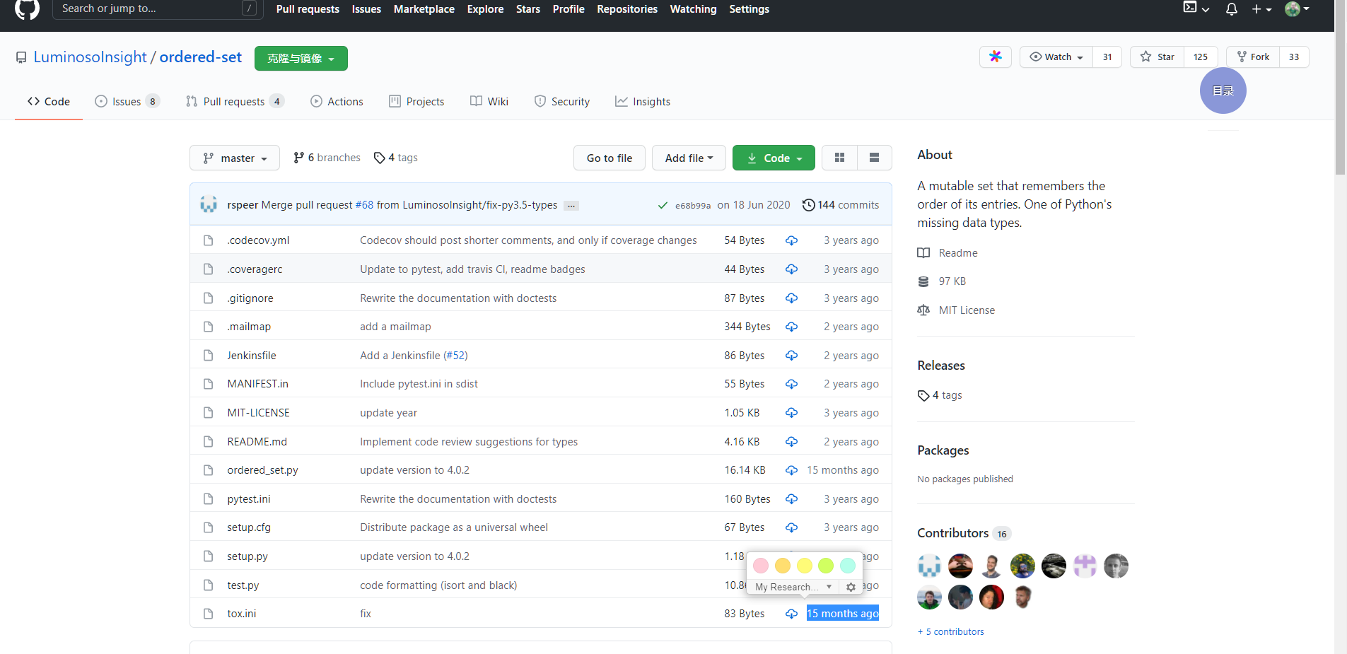1347x654 pixels.
Task: Switch to the list view layout
Action: pyautogui.click(x=874, y=158)
